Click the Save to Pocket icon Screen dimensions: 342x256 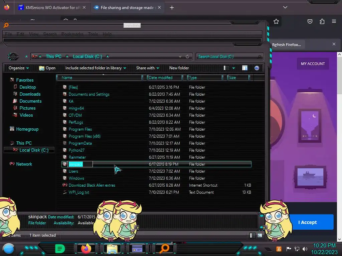[310, 21]
